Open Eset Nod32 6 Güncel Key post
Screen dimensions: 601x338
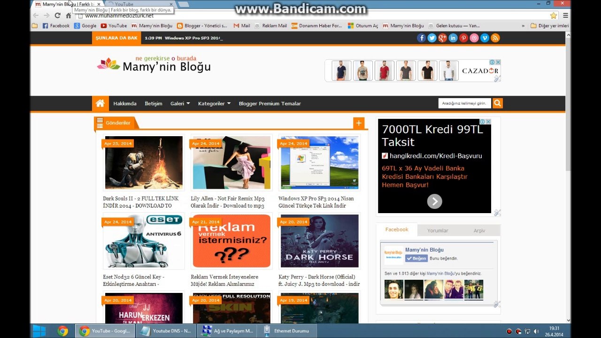(x=134, y=280)
